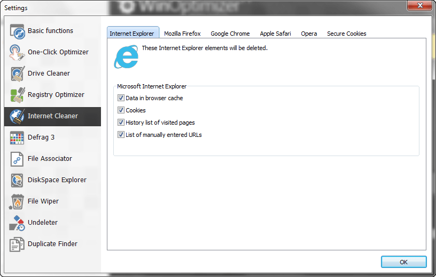Select File Associator label in sidebar
The width and height of the screenshot is (436, 277).
pyautogui.click(x=50, y=159)
